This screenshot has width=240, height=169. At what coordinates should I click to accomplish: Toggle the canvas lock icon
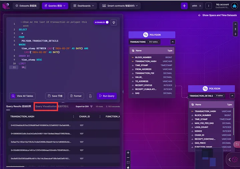point(128,167)
